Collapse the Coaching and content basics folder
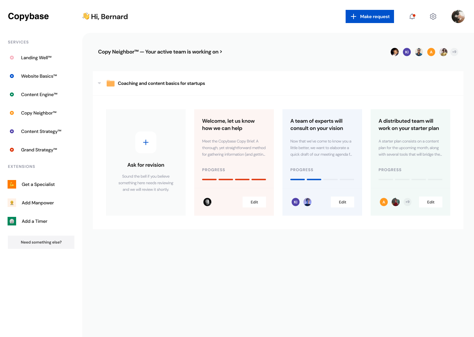 tap(99, 83)
